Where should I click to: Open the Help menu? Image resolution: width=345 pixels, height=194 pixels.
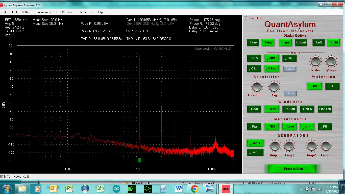pyautogui.click(x=100, y=12)
